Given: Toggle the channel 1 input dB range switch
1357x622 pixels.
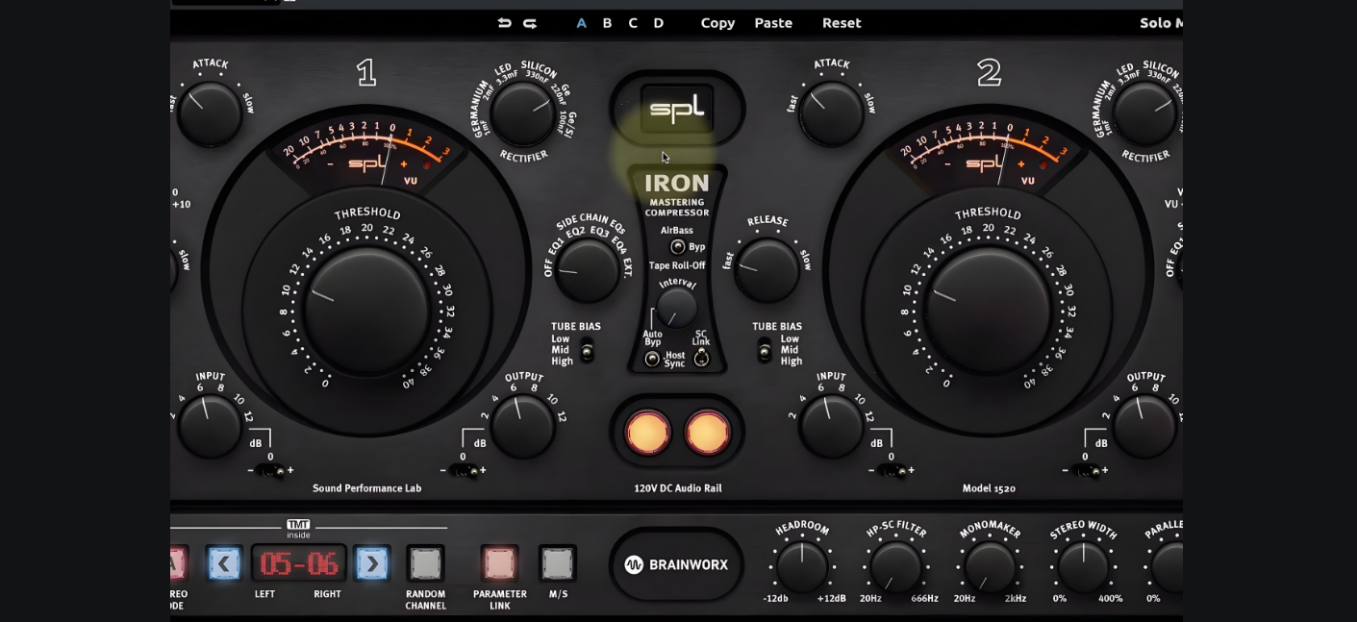Looking at the screenshot, I should [x=270, y=471].
